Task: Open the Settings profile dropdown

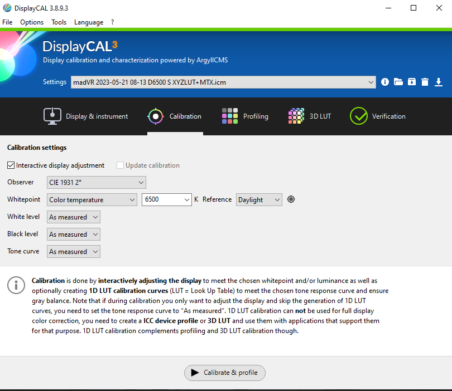Action: [x=223, y=82]
